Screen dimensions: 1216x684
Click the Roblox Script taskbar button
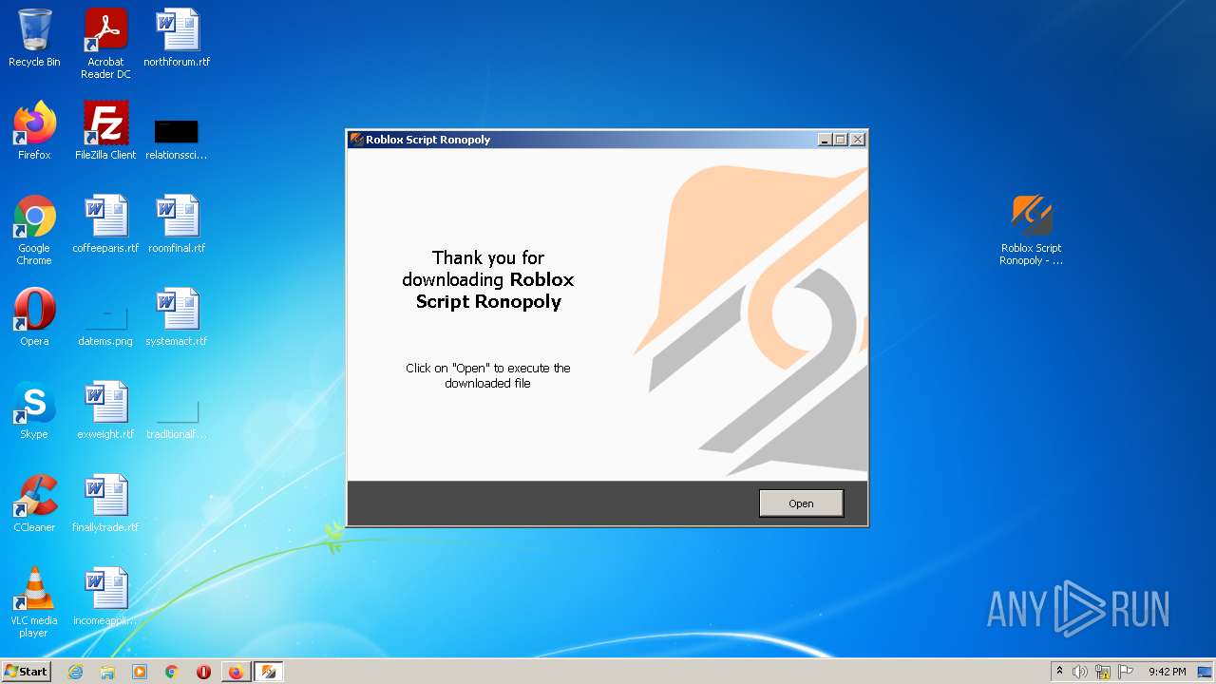pyautogui.click(x=269, y=672)
